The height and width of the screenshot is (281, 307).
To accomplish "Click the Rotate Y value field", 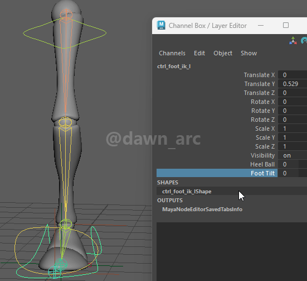I will [293, 111].
